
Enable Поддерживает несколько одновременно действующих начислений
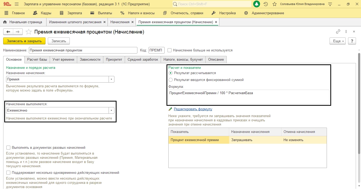(x=8, y=173)
